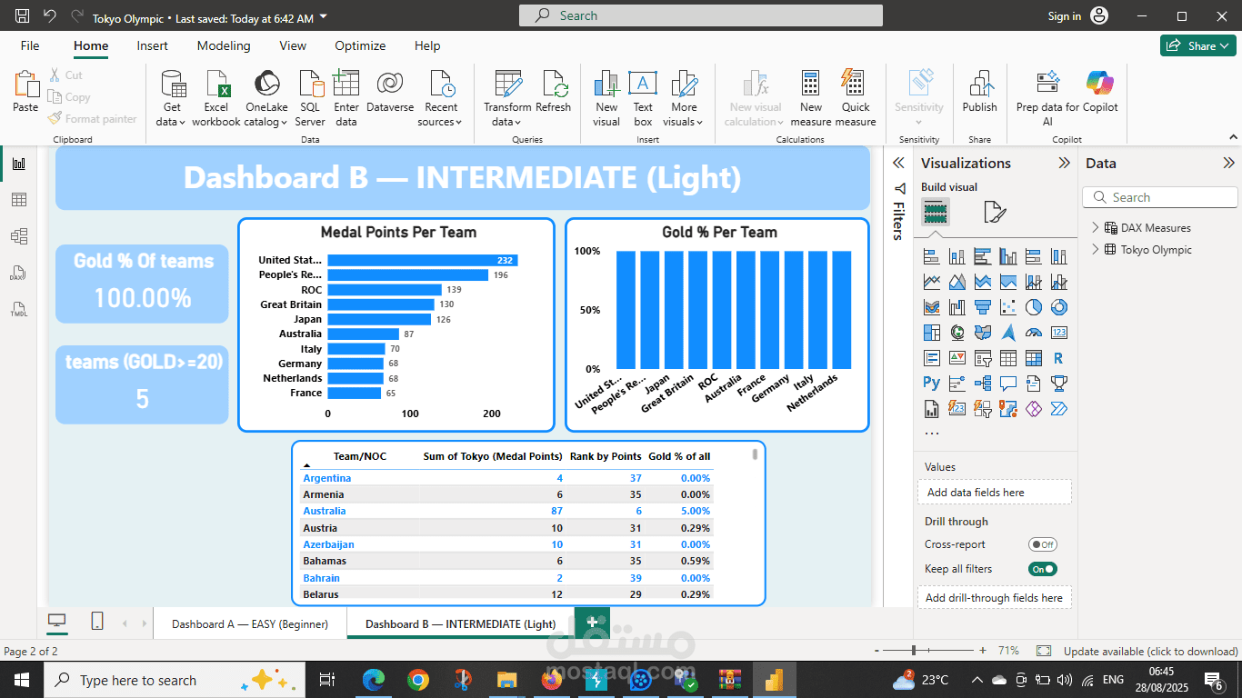This screenshot has width=1242, height=698.
Task: Click the Share button
Action: tap(1197, 45)
